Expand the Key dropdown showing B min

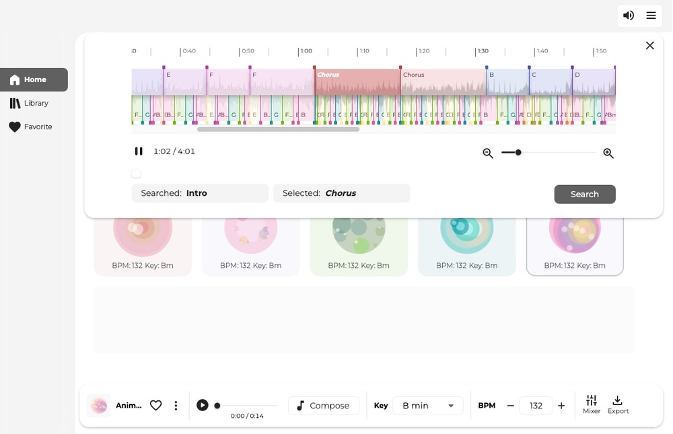(428, 406)
